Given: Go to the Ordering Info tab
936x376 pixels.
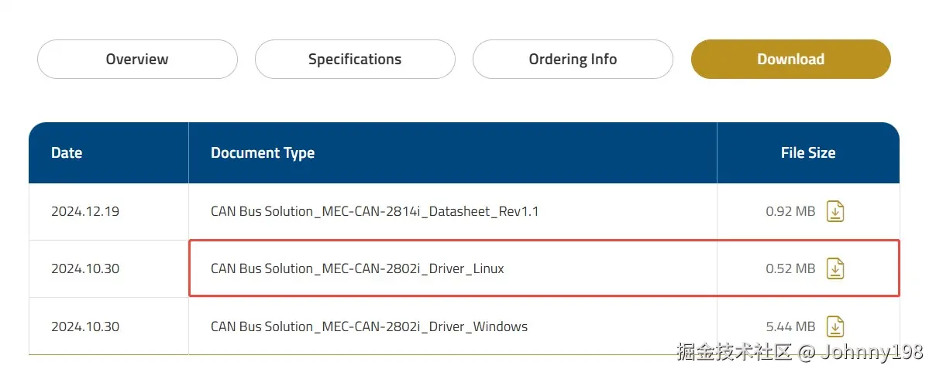Looking at the screenshot, I should click(573, 60).
